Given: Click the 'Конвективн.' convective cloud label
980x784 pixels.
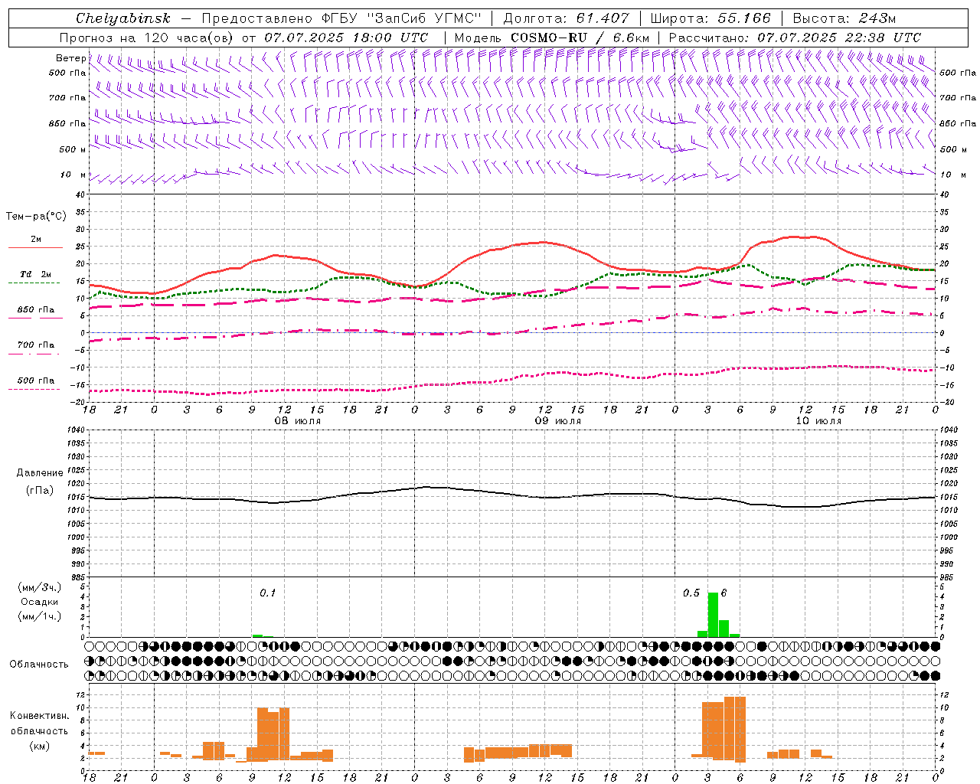Looking at the screenshot, I should 39,716.
